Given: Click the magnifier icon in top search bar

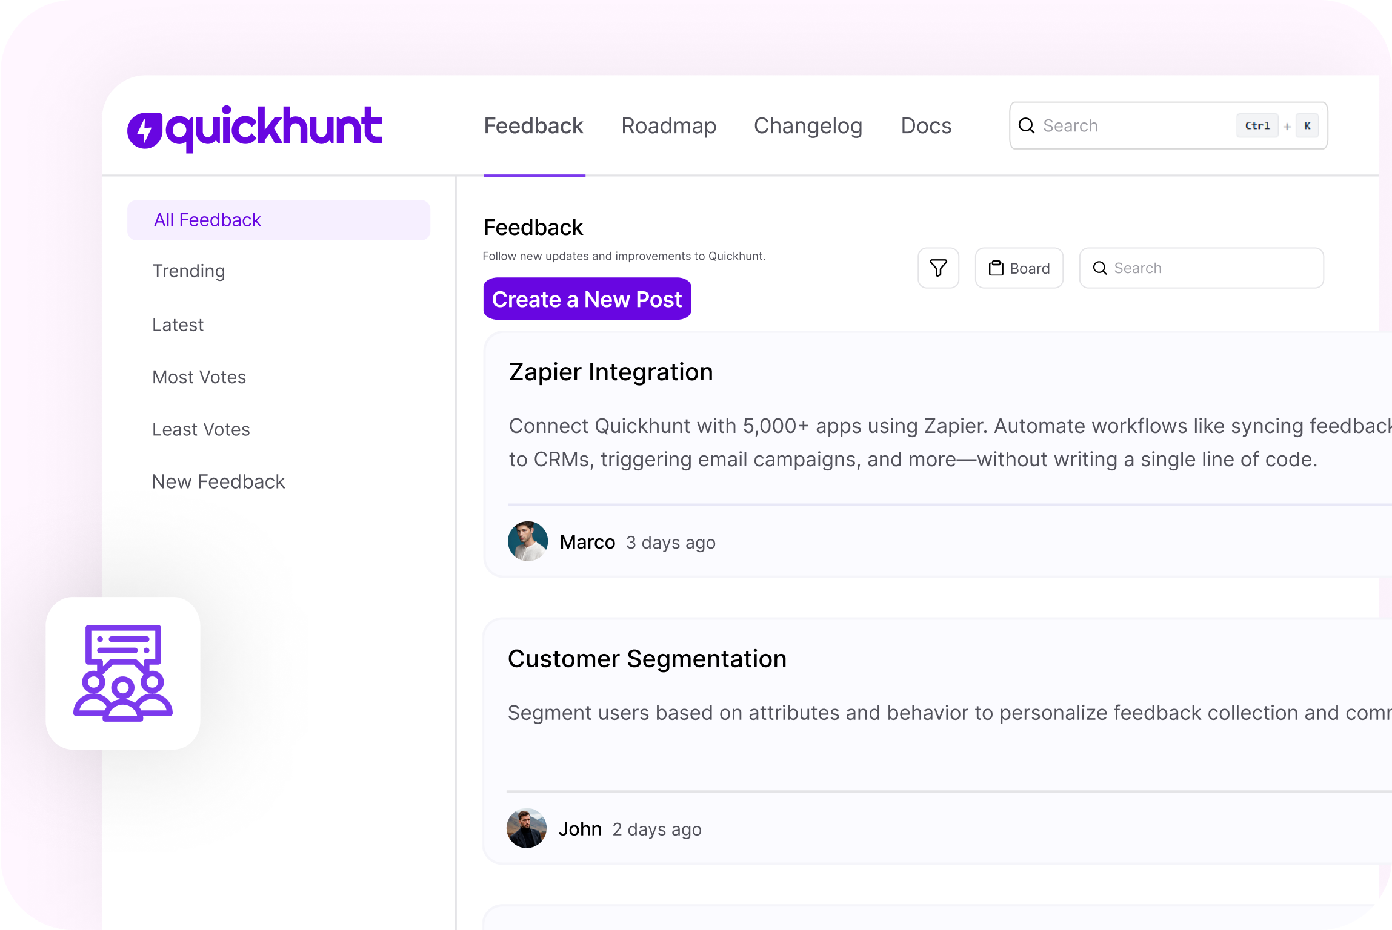Looking at the screenshot, I should (x=1027, y=125).
